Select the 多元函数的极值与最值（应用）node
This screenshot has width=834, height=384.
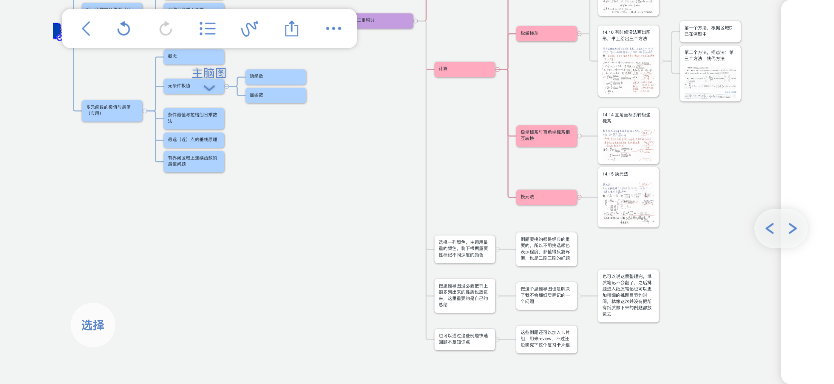point(112,110)
